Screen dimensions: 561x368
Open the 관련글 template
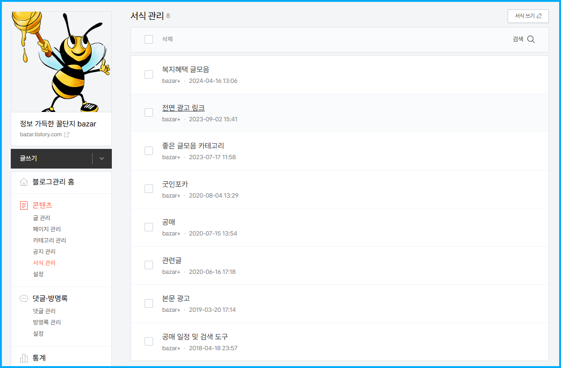(172, 260)
